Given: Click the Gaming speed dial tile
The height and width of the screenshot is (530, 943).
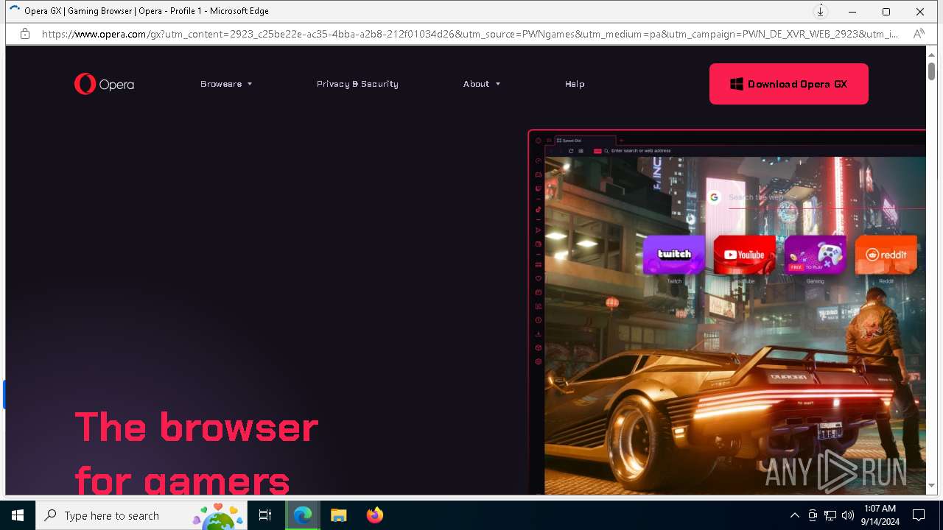Looking at the screenshot, I should click(x=815, y=255).
